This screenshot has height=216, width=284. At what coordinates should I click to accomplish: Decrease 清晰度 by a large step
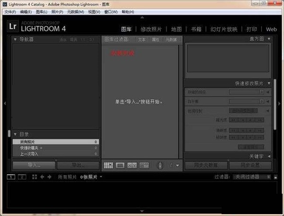coord(233,131)
